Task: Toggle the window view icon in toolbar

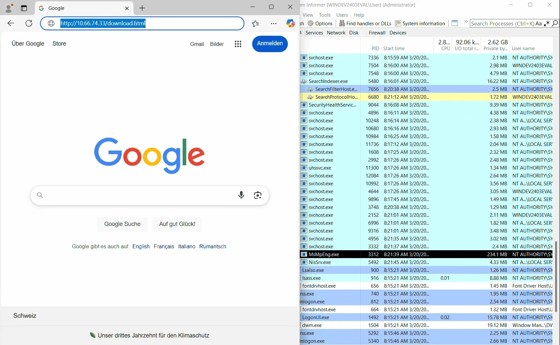Action: (455, 23)
